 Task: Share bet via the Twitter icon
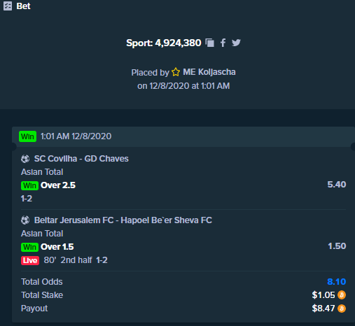[x=236, y=43]
